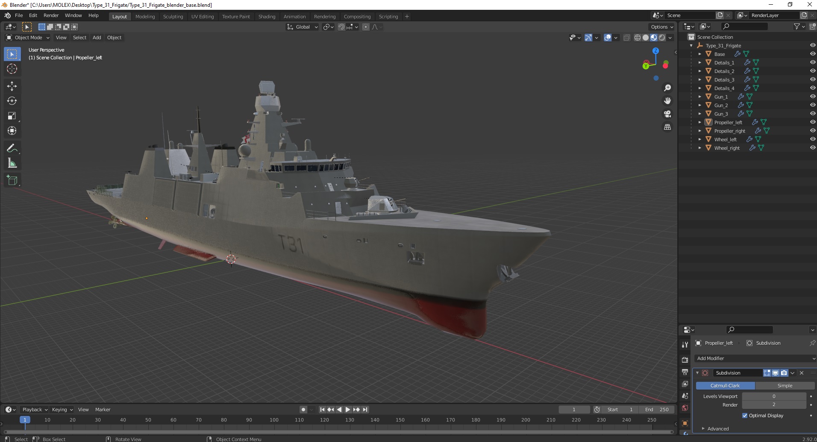This screenshot has width=817, height=442.
Task: Toggle Subdivision modifier render visibility
Action: [x=784, y=373]
